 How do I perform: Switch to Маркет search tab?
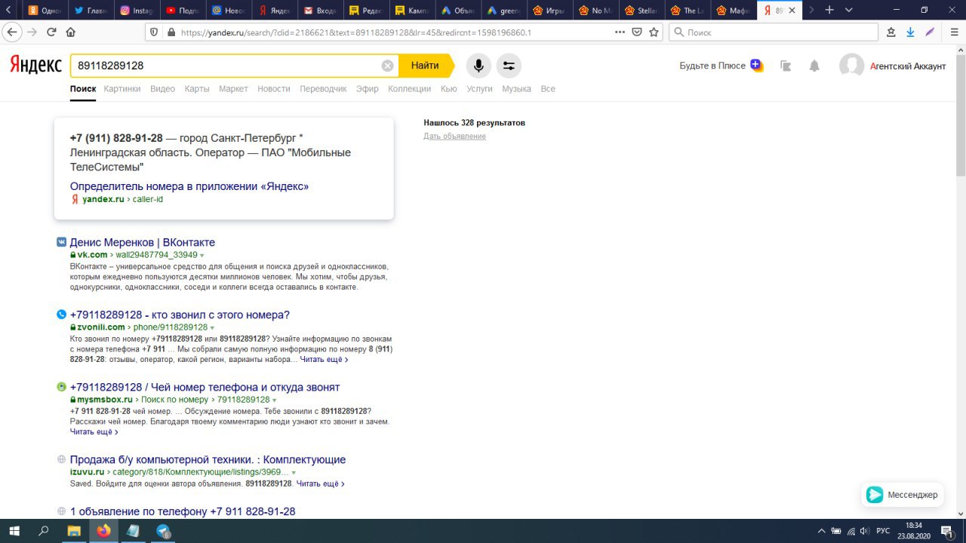click(233, 89)
